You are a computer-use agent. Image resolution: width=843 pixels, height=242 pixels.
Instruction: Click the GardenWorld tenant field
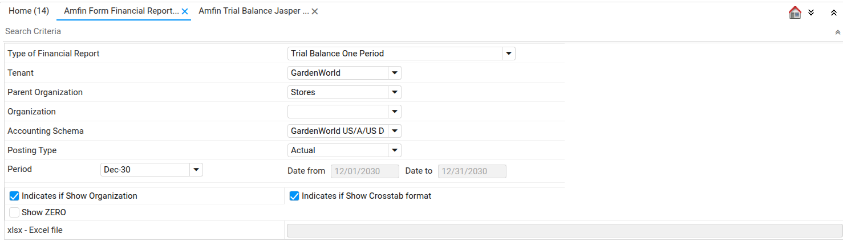tap(338, 73)
